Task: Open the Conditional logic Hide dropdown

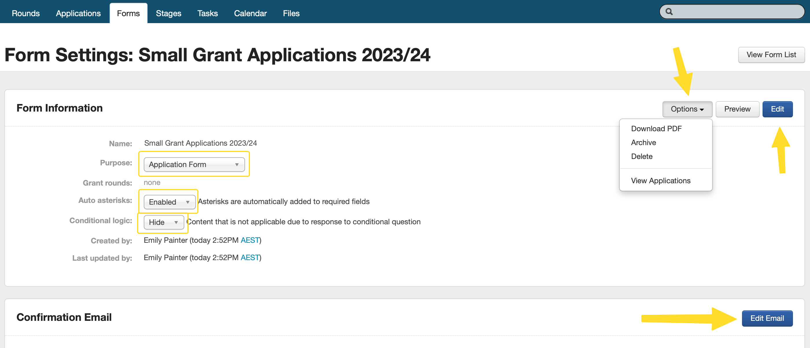Action: (x=163, y=222)
